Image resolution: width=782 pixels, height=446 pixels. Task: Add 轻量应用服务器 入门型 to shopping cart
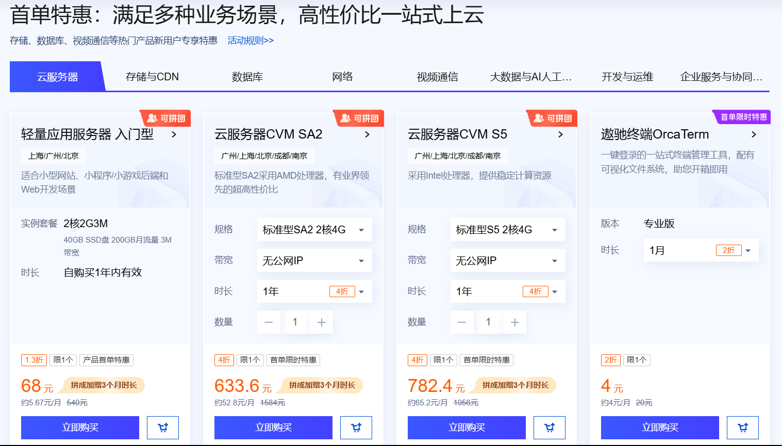[163, 427]
